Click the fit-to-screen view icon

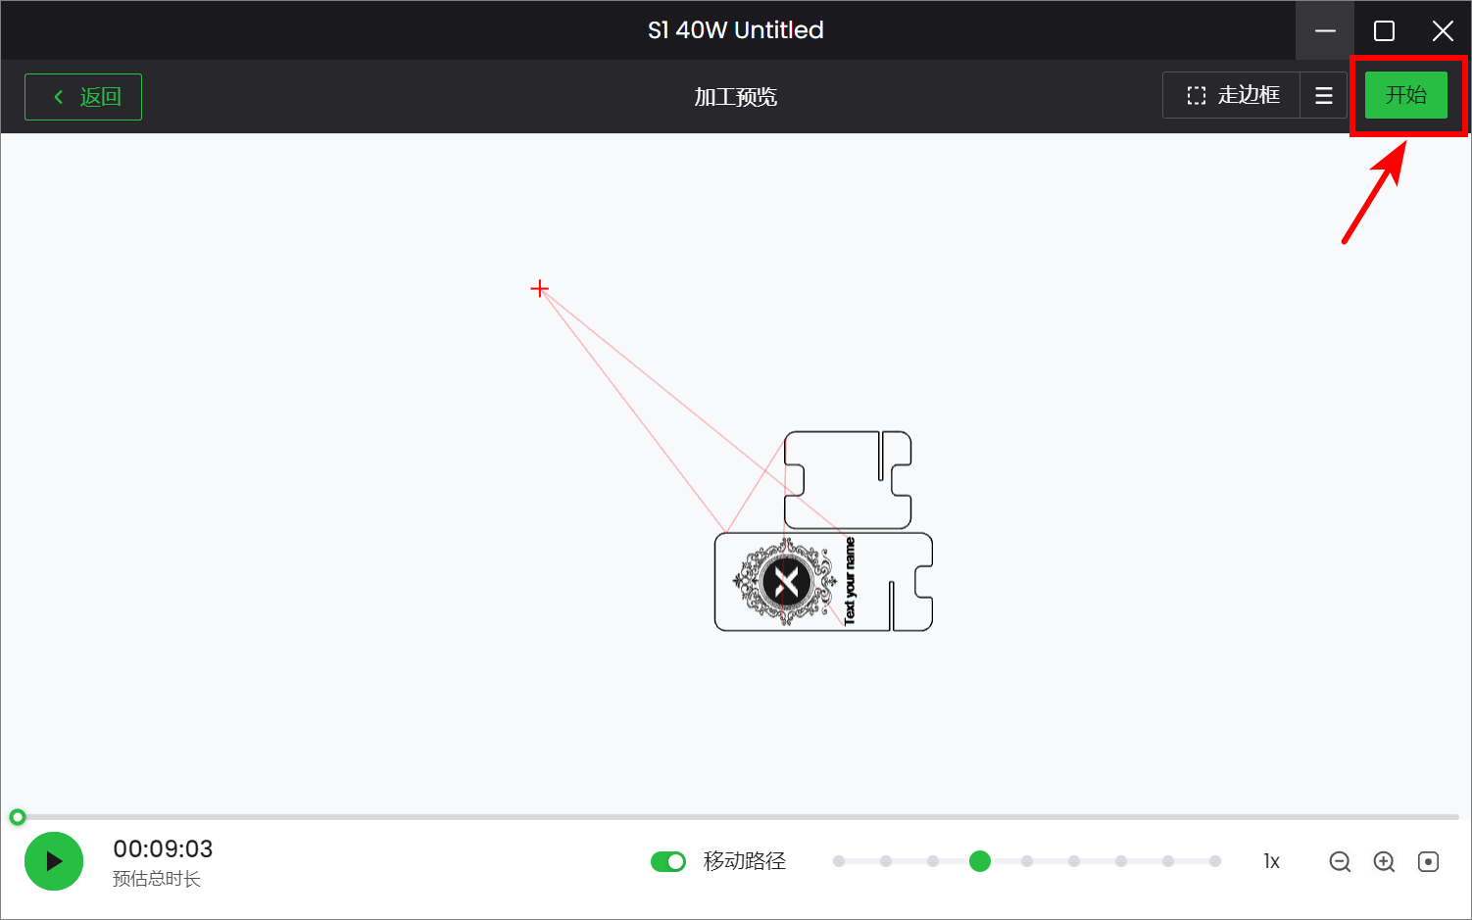tap(1428, 861)
